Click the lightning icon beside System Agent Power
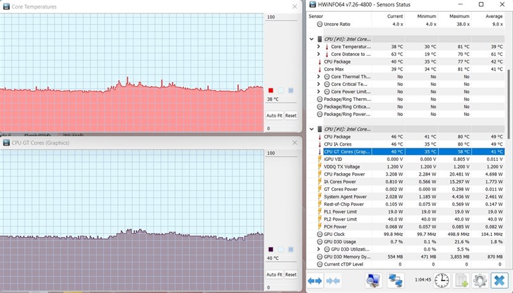This screenshot has height=293, width=513. [x=319, y=197]
